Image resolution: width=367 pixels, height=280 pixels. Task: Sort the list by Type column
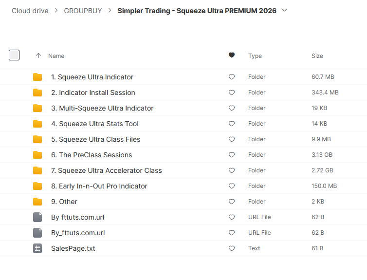click(x=255, y=56)
